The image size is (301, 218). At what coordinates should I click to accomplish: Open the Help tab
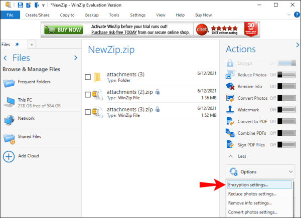(x=180, y=15)
